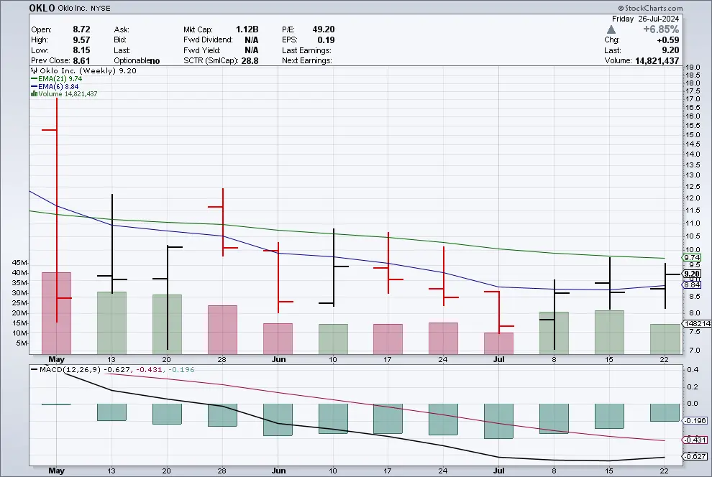The height and width of the screenshot is (477, 712).
Task: Click the Oklo Inc. weekly chart type icon
Action: (x=35, y=70)
